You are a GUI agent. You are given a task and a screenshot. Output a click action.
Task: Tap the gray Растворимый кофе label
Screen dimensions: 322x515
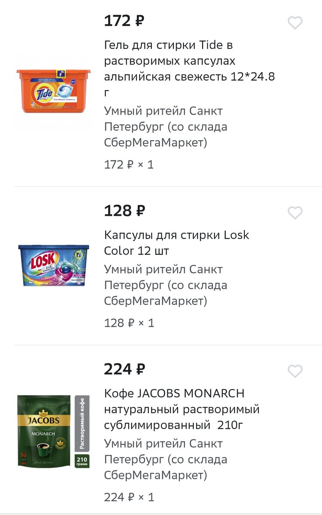point(82,423)
